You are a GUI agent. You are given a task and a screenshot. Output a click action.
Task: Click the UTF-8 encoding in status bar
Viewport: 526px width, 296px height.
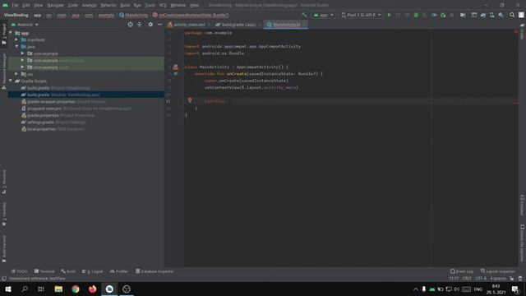tap(481, 279)
